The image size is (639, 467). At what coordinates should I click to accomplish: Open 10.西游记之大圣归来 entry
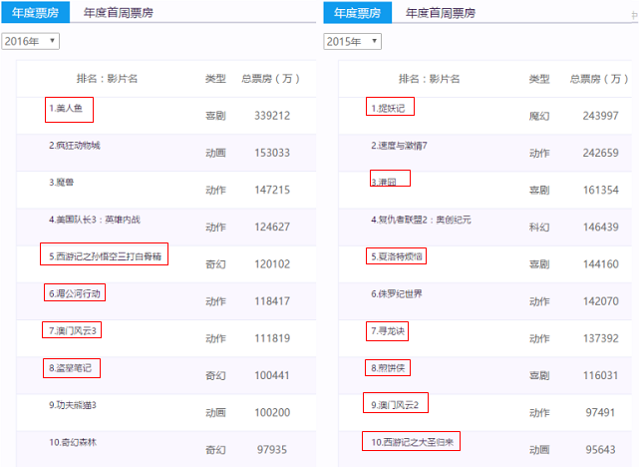412,441
